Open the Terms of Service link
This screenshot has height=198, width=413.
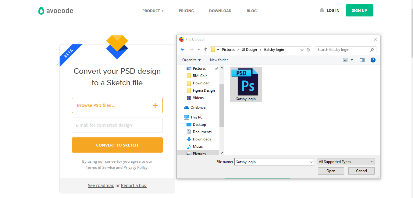pos(100,168)
